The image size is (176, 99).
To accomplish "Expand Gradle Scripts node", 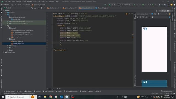I will point(4,52).
